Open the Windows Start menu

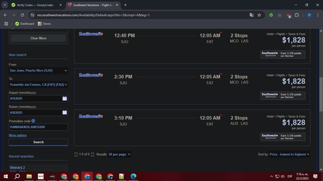point(6,176)
